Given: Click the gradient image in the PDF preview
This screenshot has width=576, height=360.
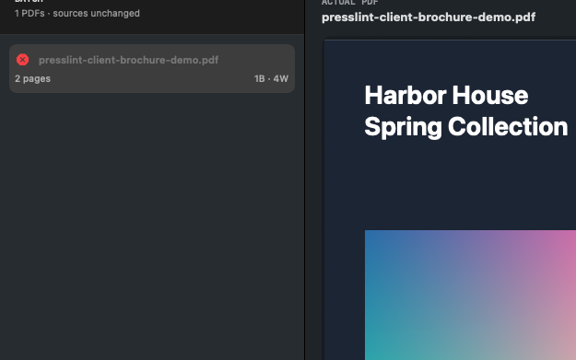Looking at the screenshot, I should pyautogui.click(x=470, y=295).
